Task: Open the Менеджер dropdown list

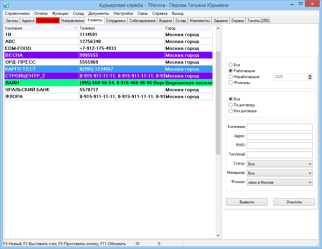Action: [x=280, y=173]
